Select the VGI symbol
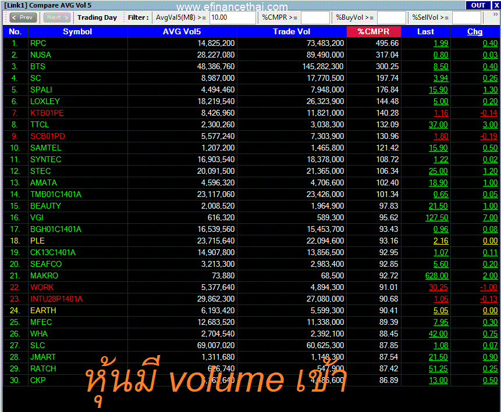Viewport: 501px width, 412px height. click(x=37, y=218)
